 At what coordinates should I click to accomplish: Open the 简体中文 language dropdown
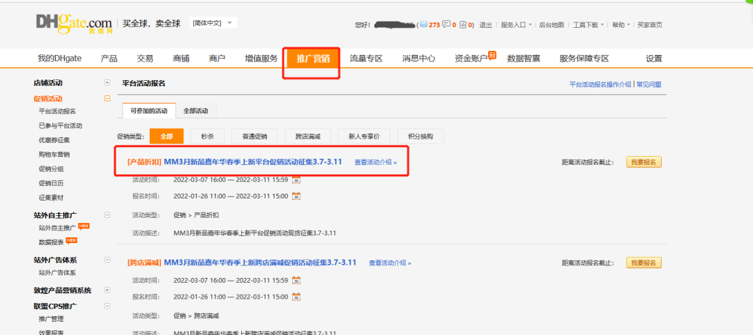click(213, 22)
